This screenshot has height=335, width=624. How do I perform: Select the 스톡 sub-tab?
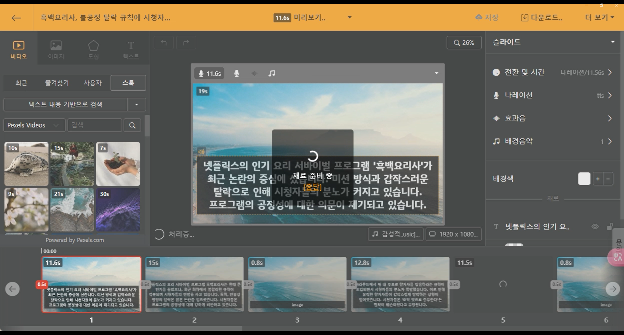coord(128,83)
